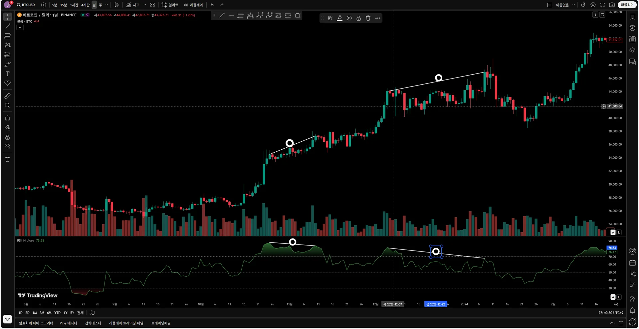Viewport: 639px width, 329px height.
Task: Switch to the 4시간 timeframe
Action: click(85, 5)
